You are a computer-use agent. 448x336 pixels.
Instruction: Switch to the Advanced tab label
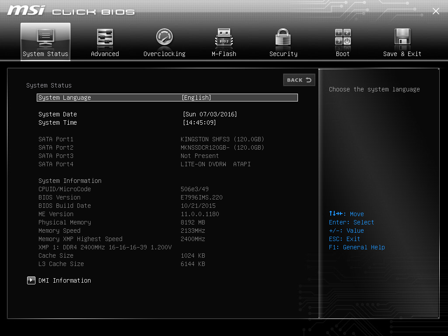tap(105, 54)
